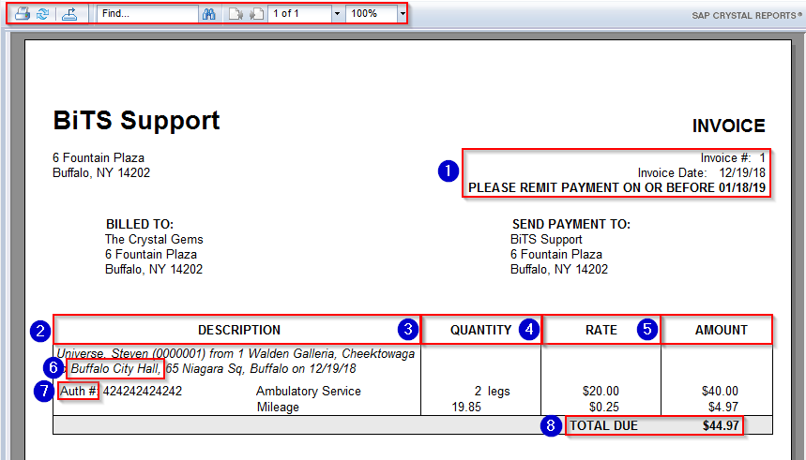Click the Refresh report icon
This screenshot has width=806, height=460.
click(x=43, y=13)
